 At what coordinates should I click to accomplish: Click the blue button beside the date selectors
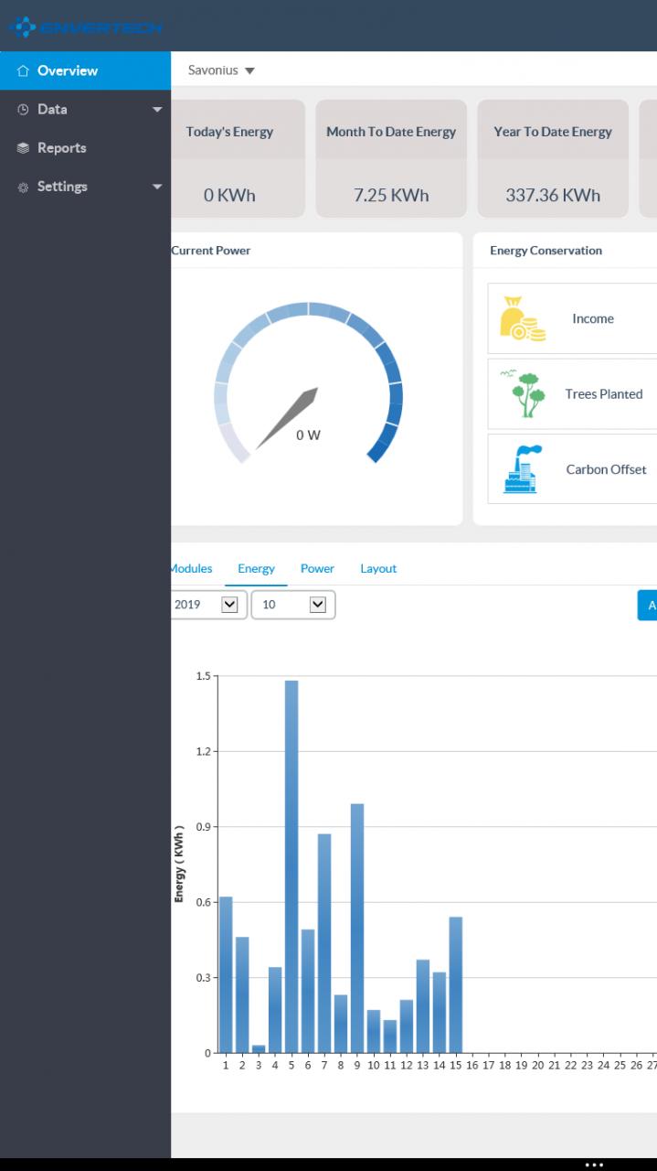pyautogui.click(x=647, y=606)
